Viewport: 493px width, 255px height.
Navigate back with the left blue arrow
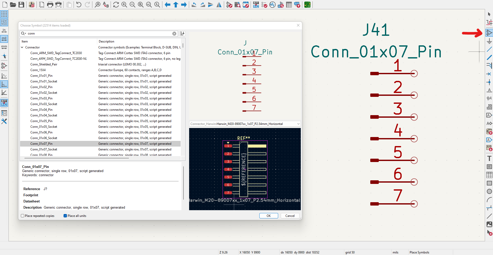168,5
